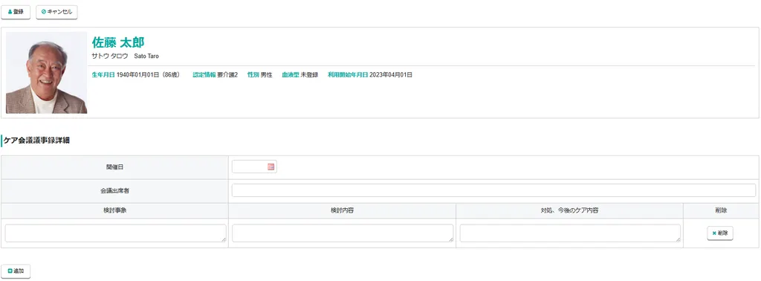This screenshot has width=761, height=281.
Task: Click the キャンセル cancel button
Action: [x=56, y=12]
